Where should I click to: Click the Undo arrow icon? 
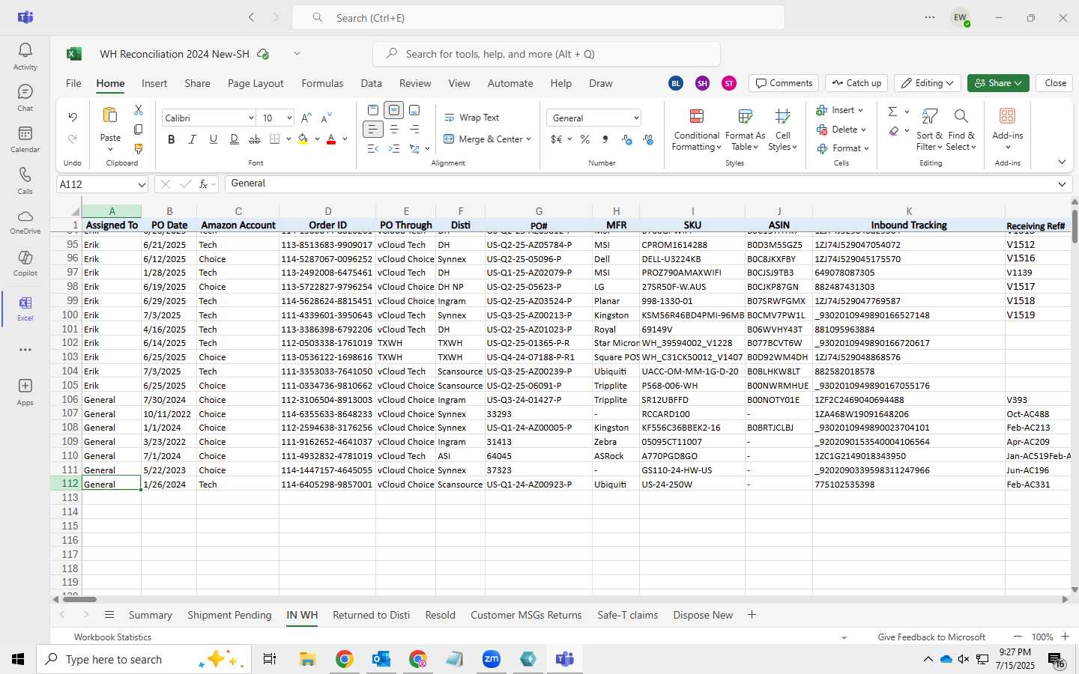[73, 118]
